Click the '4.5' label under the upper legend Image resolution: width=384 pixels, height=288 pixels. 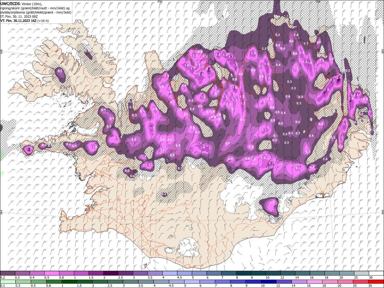click(x=179, y=277)
